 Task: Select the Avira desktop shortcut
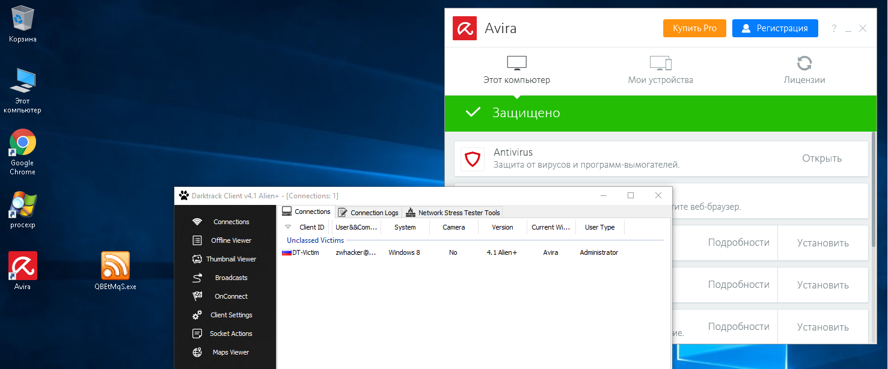pyautogui.click(x=22, y=271)
